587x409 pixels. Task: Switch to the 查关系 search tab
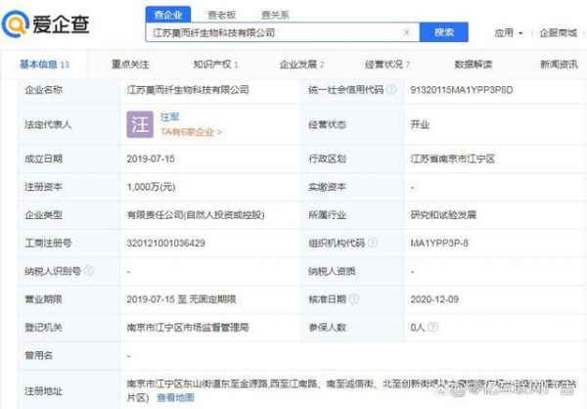point(275,15)
